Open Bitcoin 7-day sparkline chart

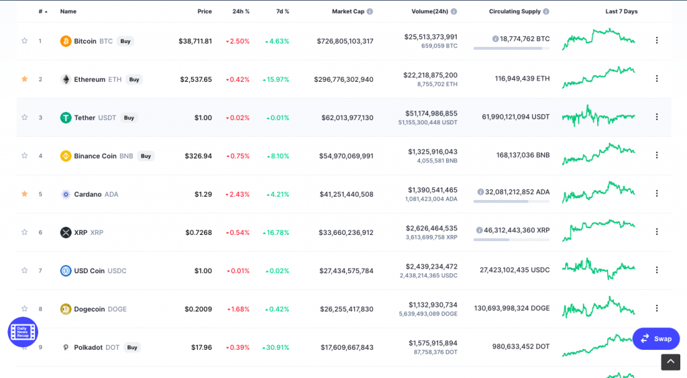point(598,40)
